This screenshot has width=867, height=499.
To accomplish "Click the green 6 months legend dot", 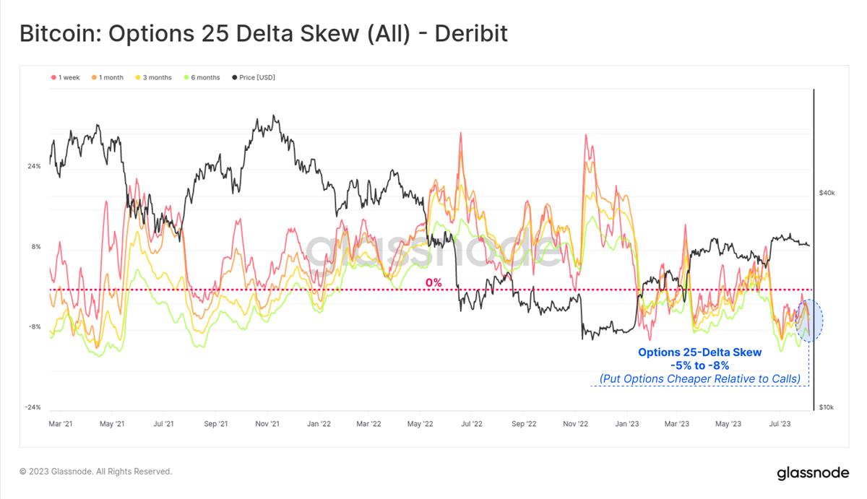I will (186, 77).
